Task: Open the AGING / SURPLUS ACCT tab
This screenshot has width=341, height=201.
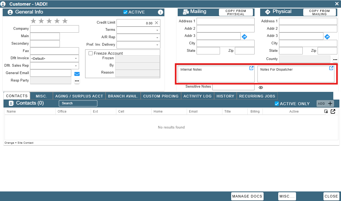Action: pyautogui.click(x=79, y=96)
